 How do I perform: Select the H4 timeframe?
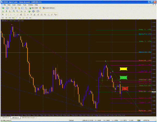[x=20, y=18]
